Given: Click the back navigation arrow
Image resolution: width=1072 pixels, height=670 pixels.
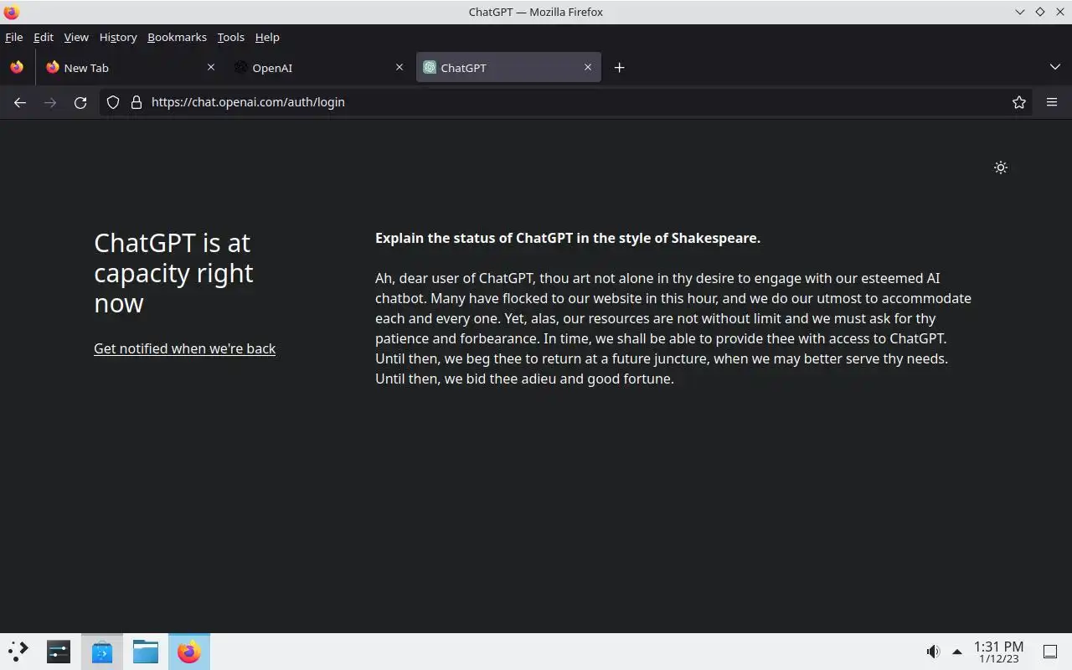Looking at the screenshot, I should tap(20, 102).
